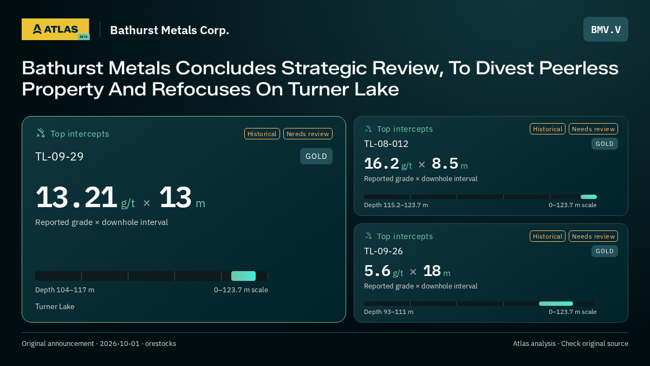
Task: Click reported grade caption on TL-09-26 card
Action: (x=421, y=286)
